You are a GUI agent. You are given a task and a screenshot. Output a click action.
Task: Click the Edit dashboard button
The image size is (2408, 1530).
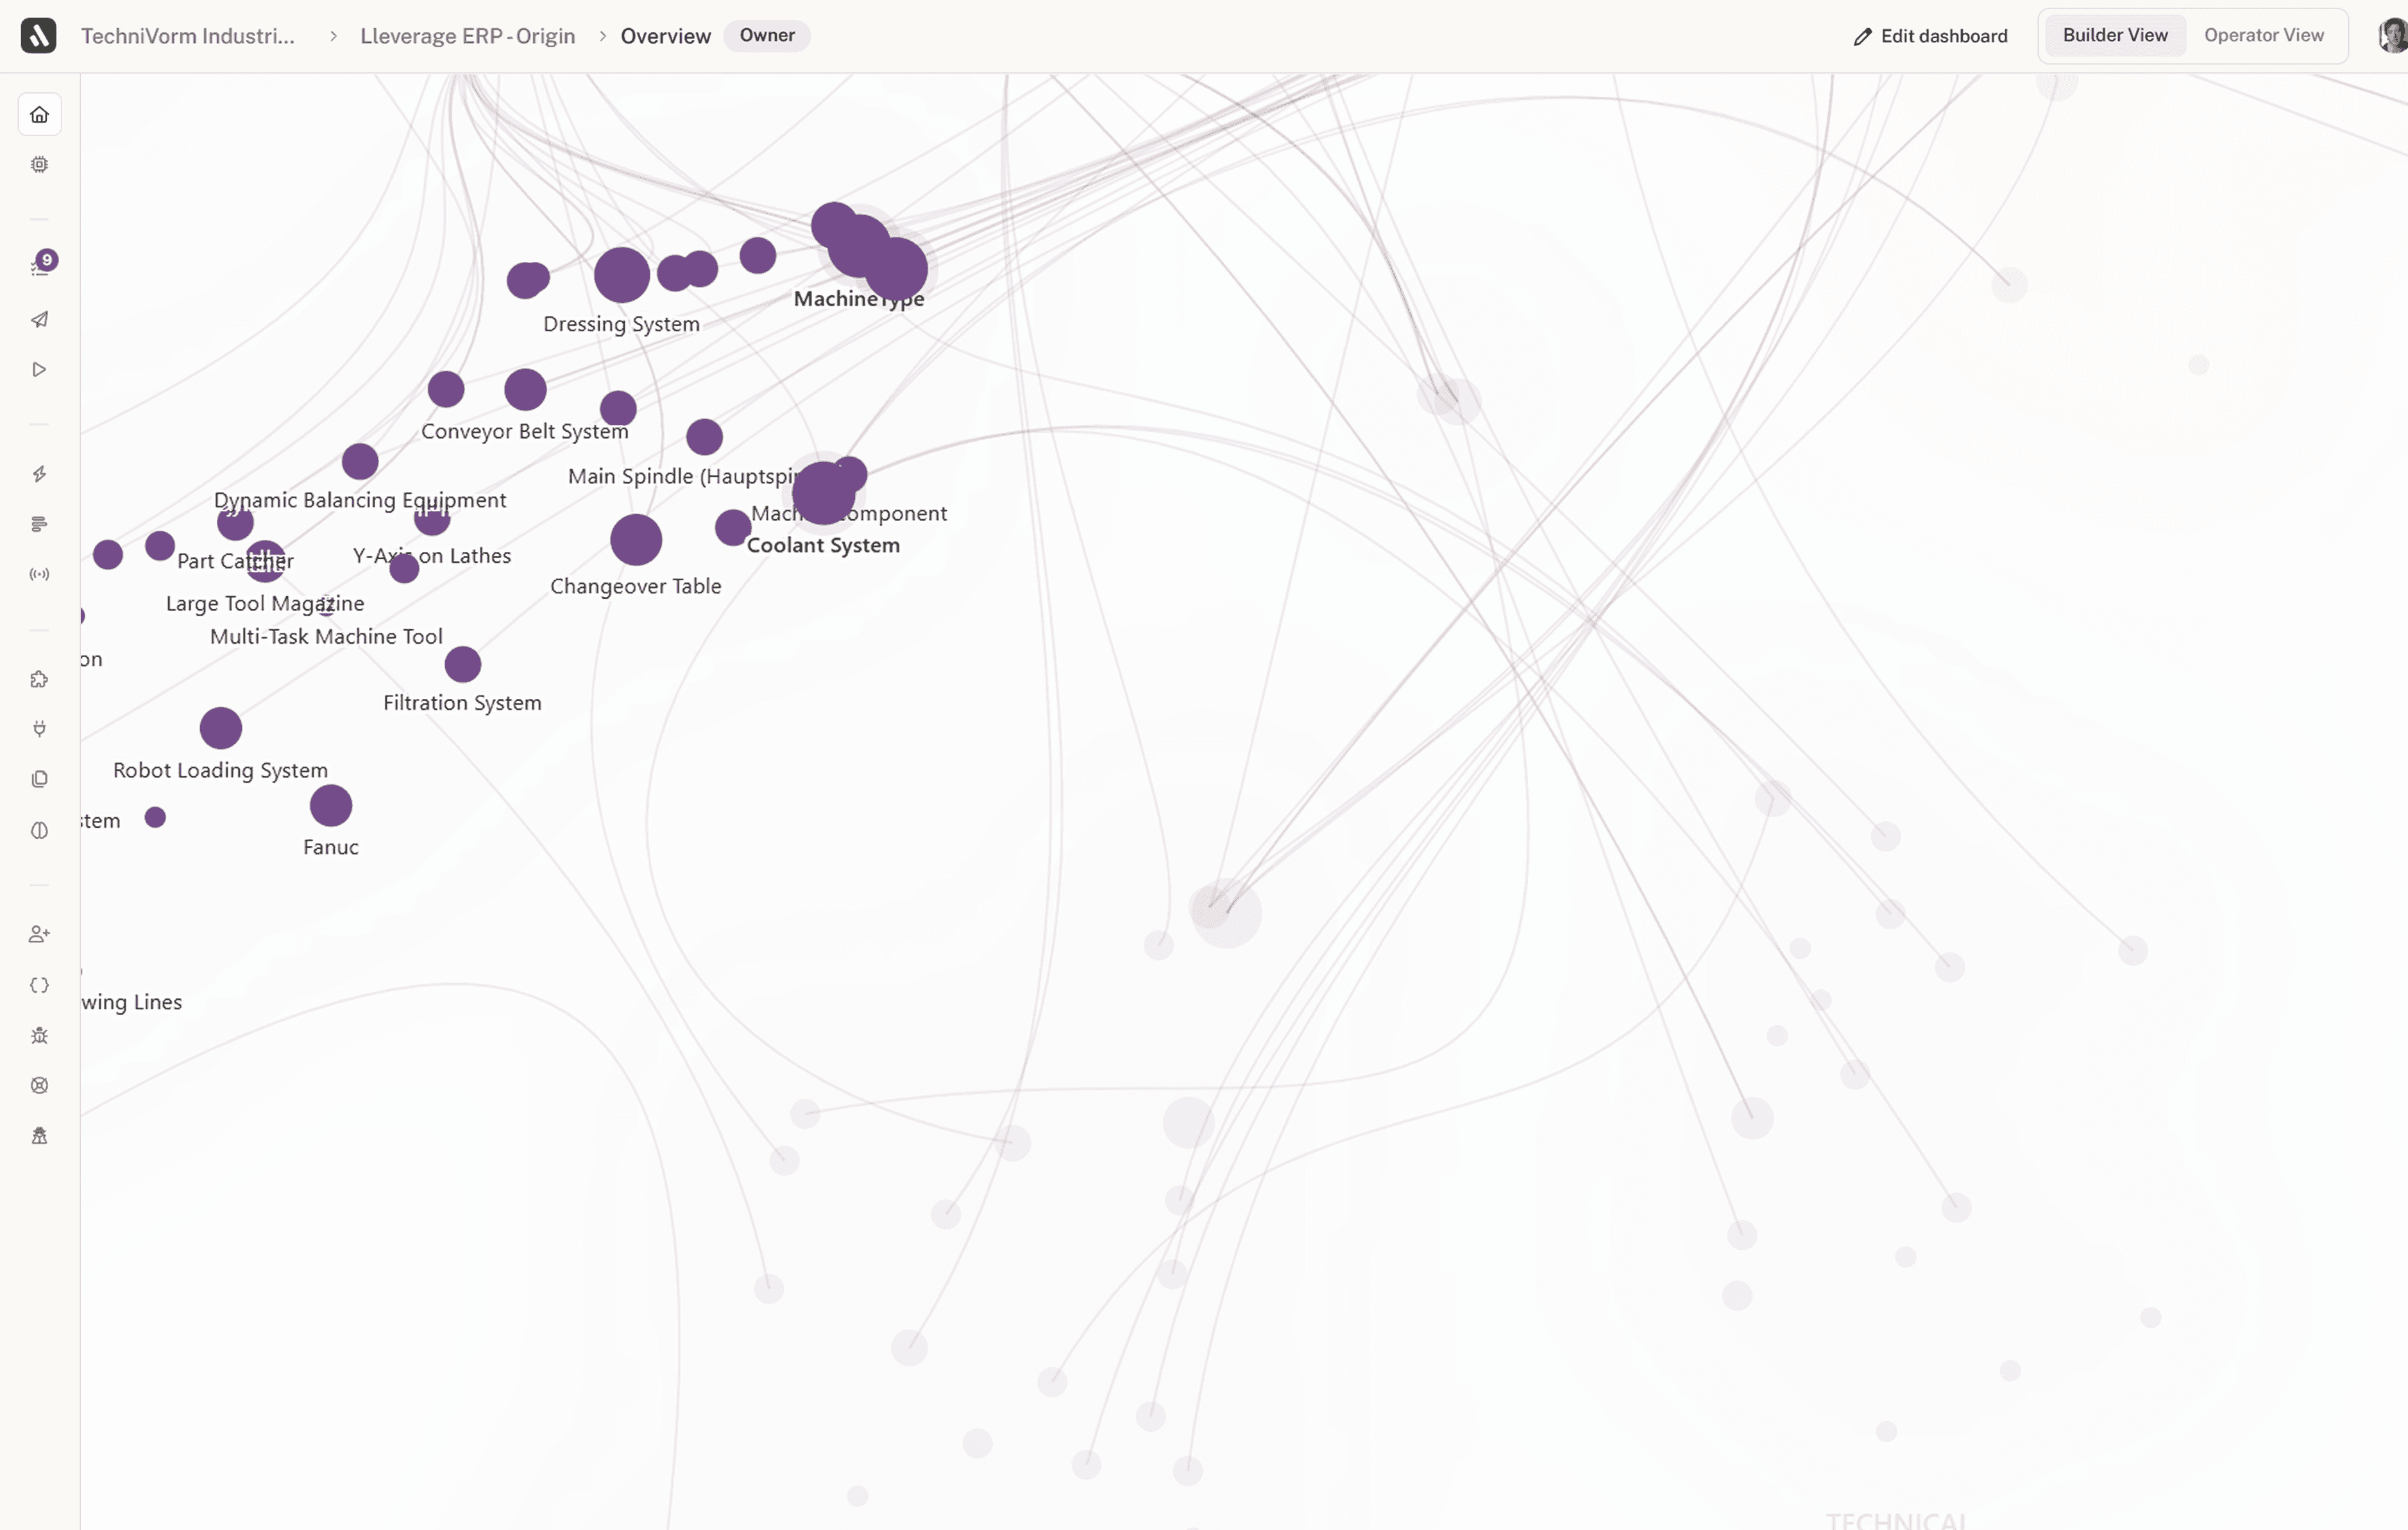coord(1929,35)
